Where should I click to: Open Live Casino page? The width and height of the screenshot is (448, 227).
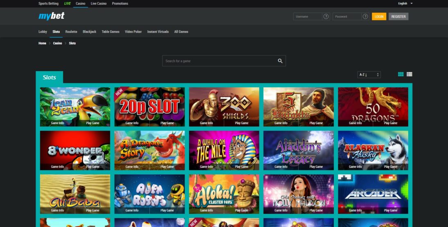click(99, 3)
